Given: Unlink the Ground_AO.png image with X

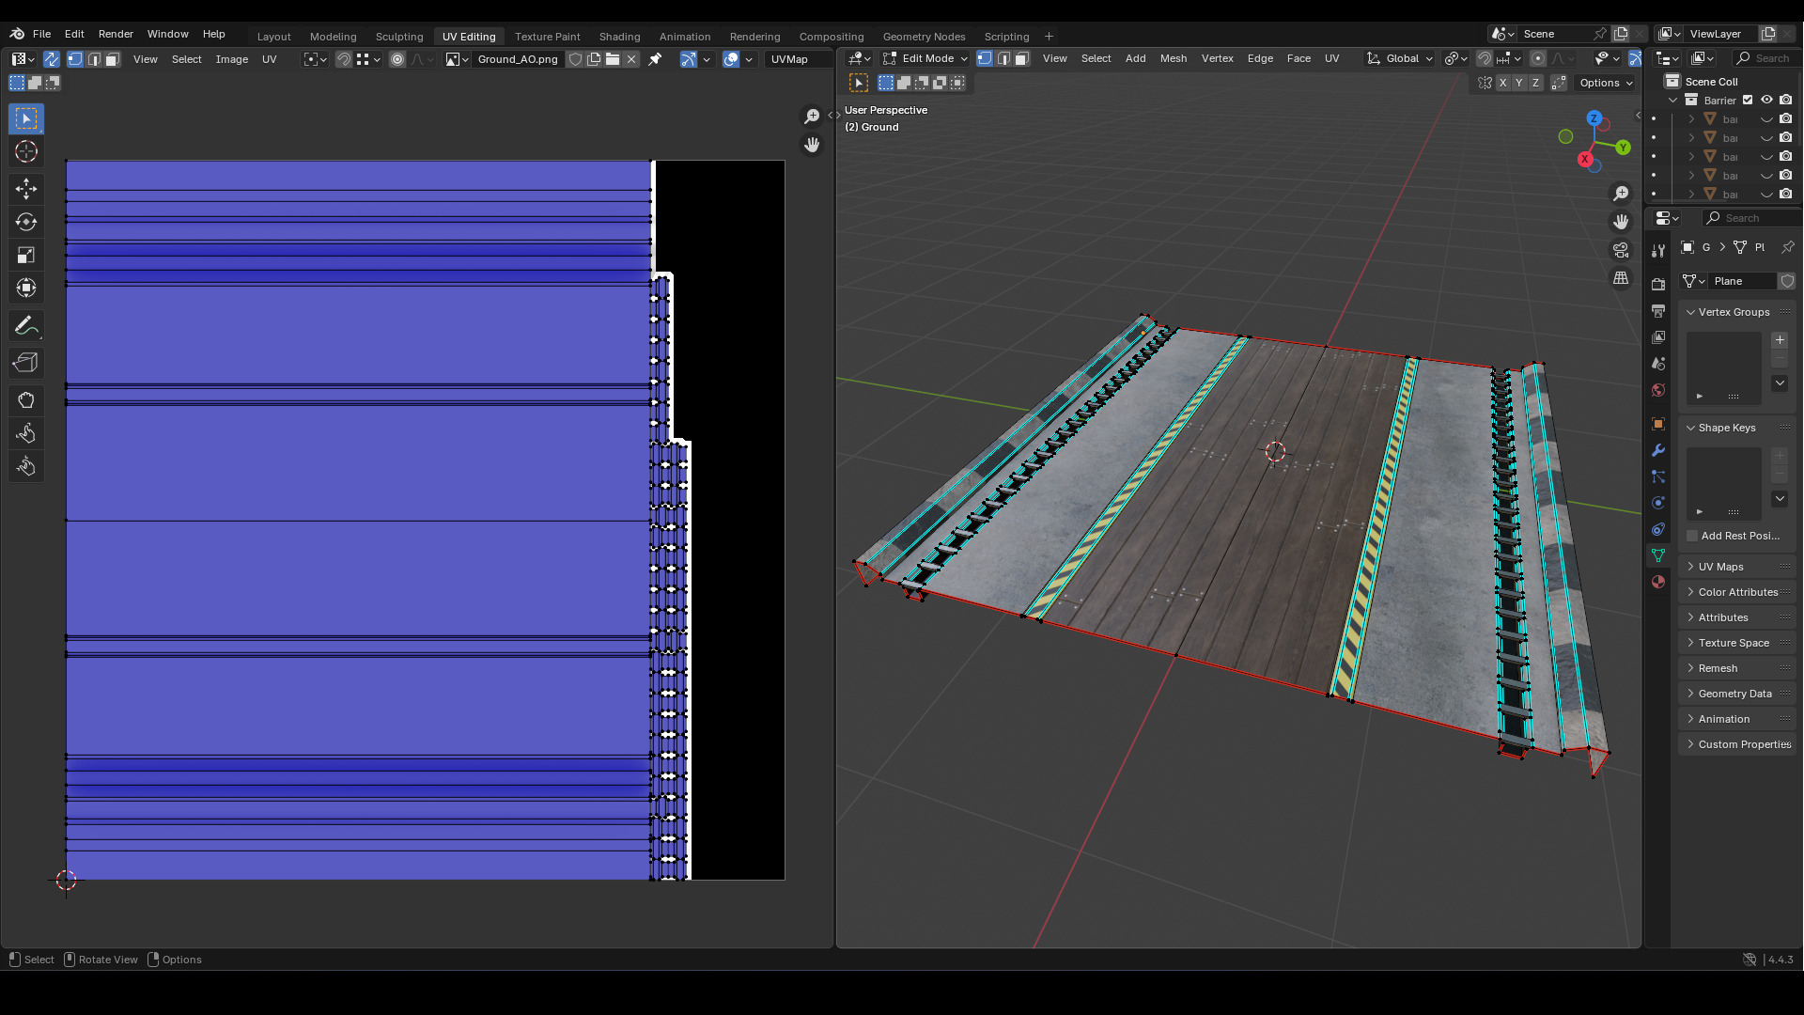Looking at the screenshot, I should [x=631, y=59].
